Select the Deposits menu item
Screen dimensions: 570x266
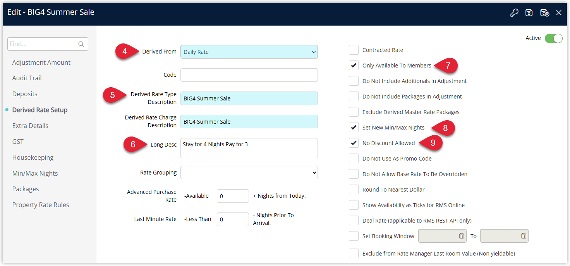point(25,94)
